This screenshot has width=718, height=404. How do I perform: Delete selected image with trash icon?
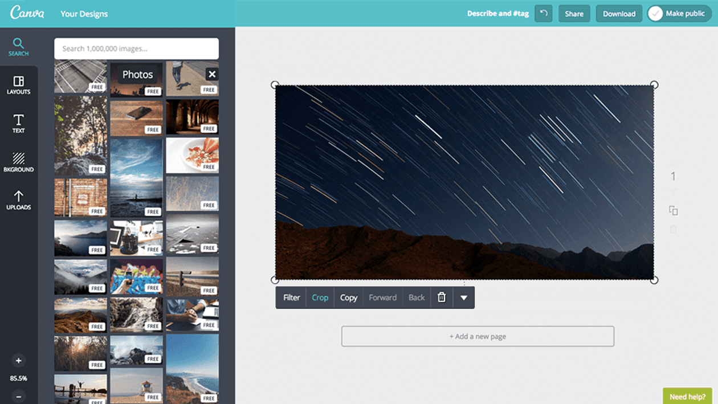pos(442,297)
